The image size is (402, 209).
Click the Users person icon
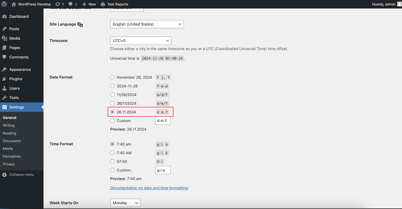click(x=4, y=88)
